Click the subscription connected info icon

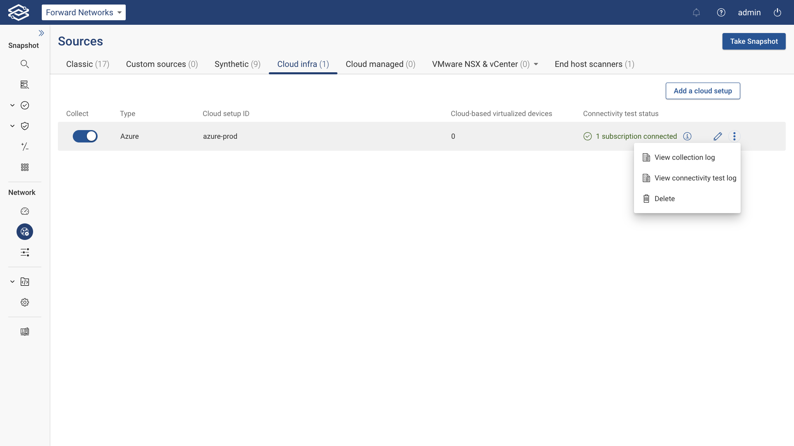pos(687,136)
